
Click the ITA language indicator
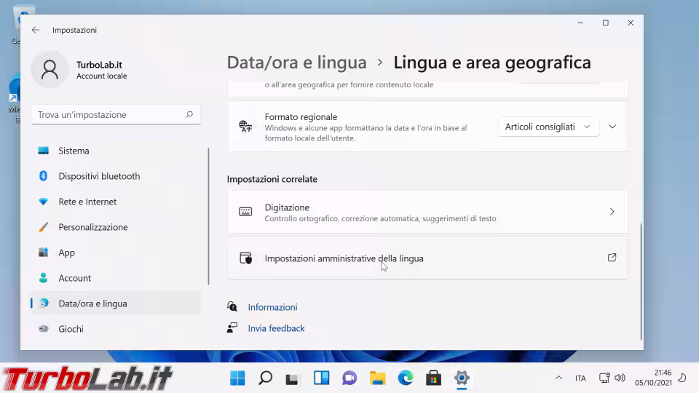[580, 378]
